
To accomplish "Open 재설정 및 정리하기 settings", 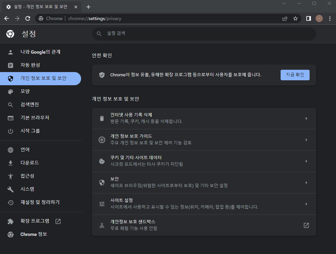I will pos(41,202).
